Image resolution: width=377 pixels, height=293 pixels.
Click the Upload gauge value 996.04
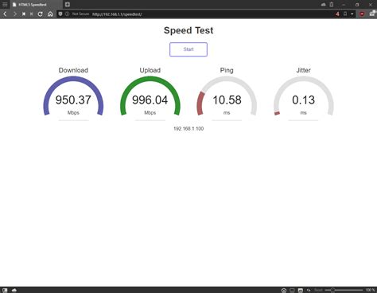(x=150, y=100)
